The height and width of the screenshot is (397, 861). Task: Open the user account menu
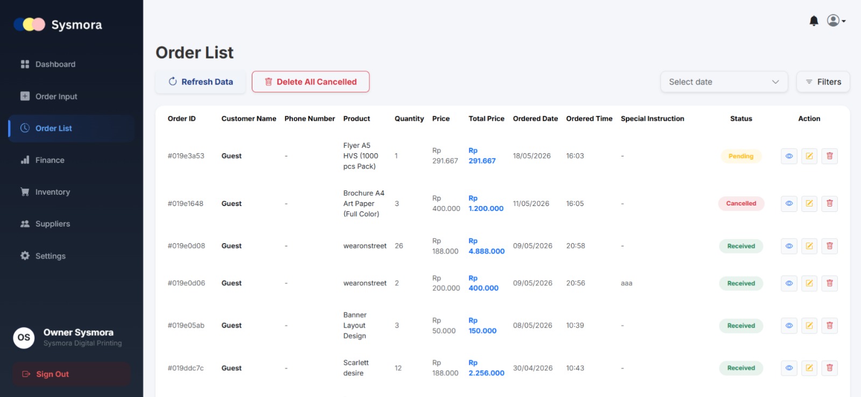[836, 20]
